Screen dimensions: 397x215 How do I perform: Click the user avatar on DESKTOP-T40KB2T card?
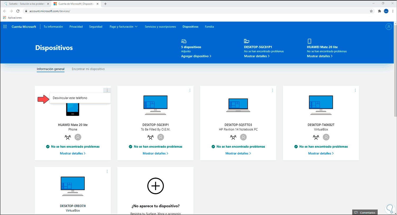326,137
